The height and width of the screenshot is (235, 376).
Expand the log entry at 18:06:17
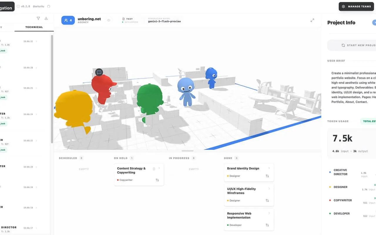pos(36,228)
